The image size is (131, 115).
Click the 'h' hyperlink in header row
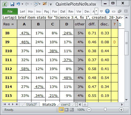(x=120, y=24)
